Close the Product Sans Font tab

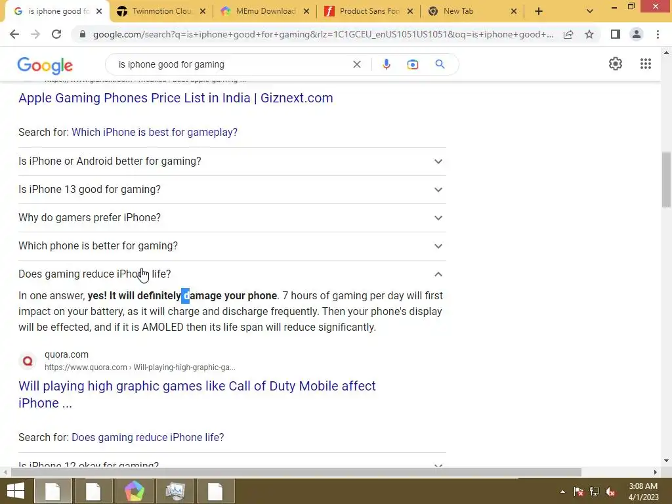[410, 11]
